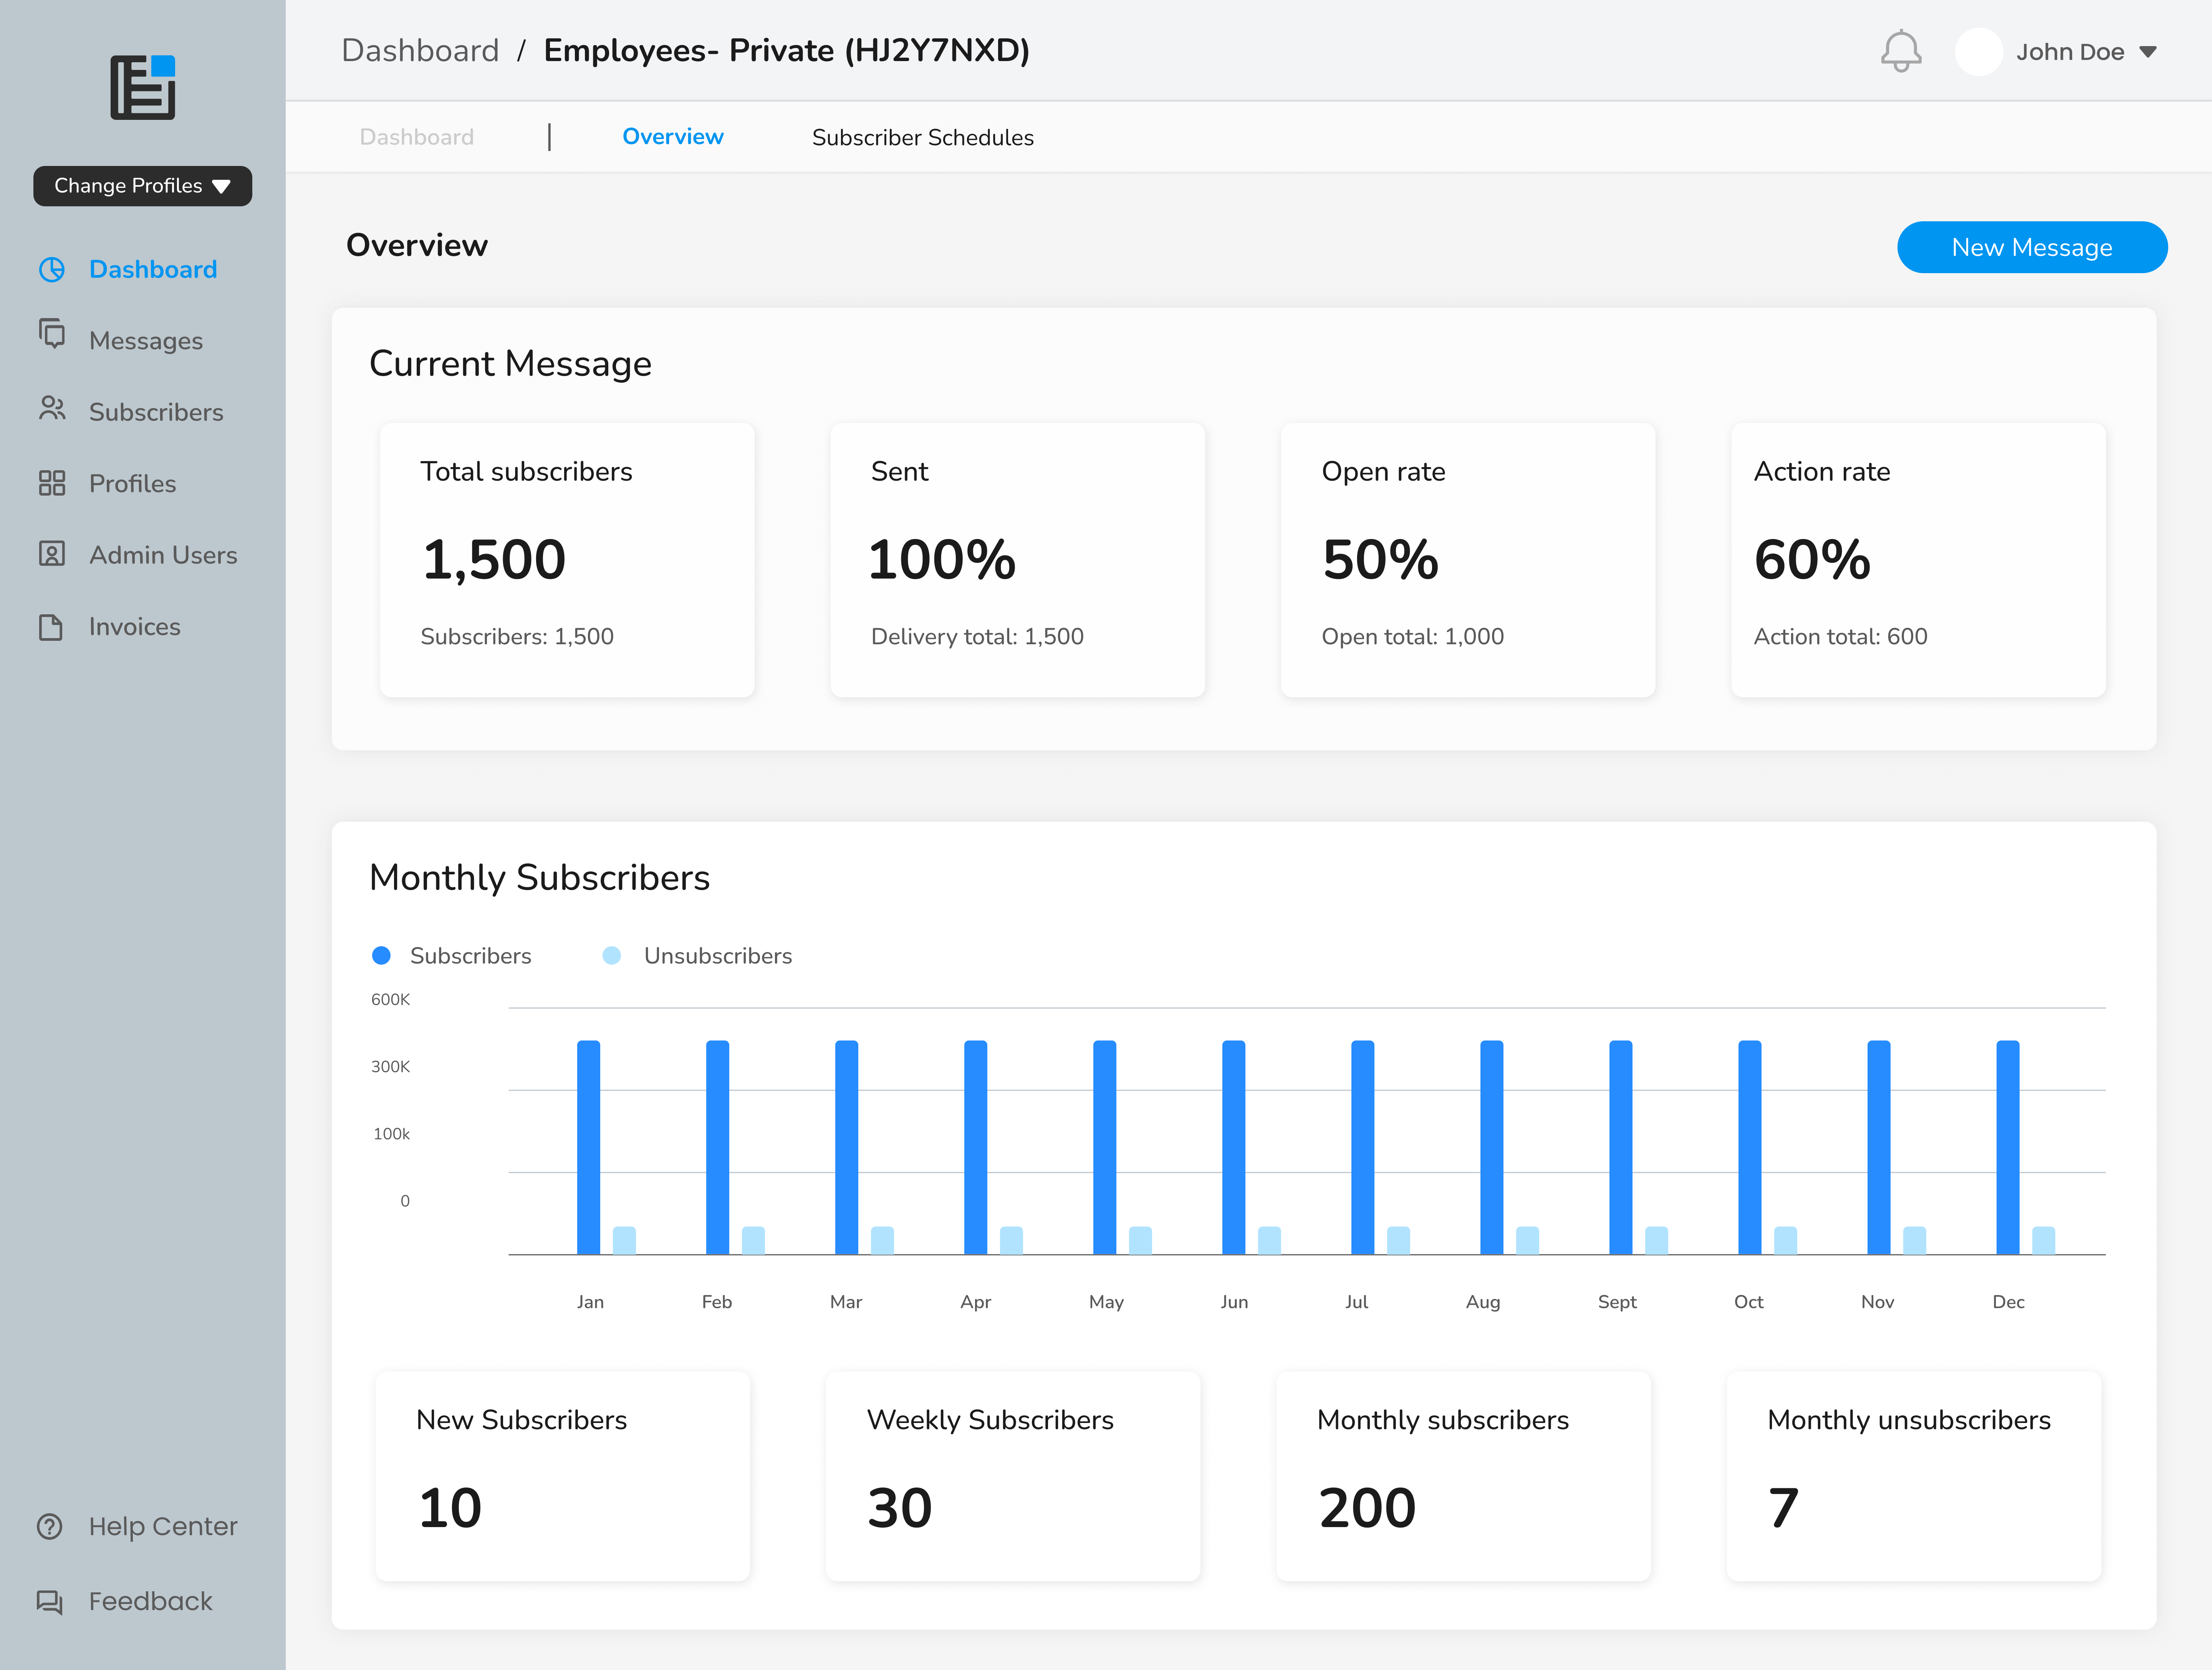Click the 'Aug' month label

[x=1483, y=1302]
